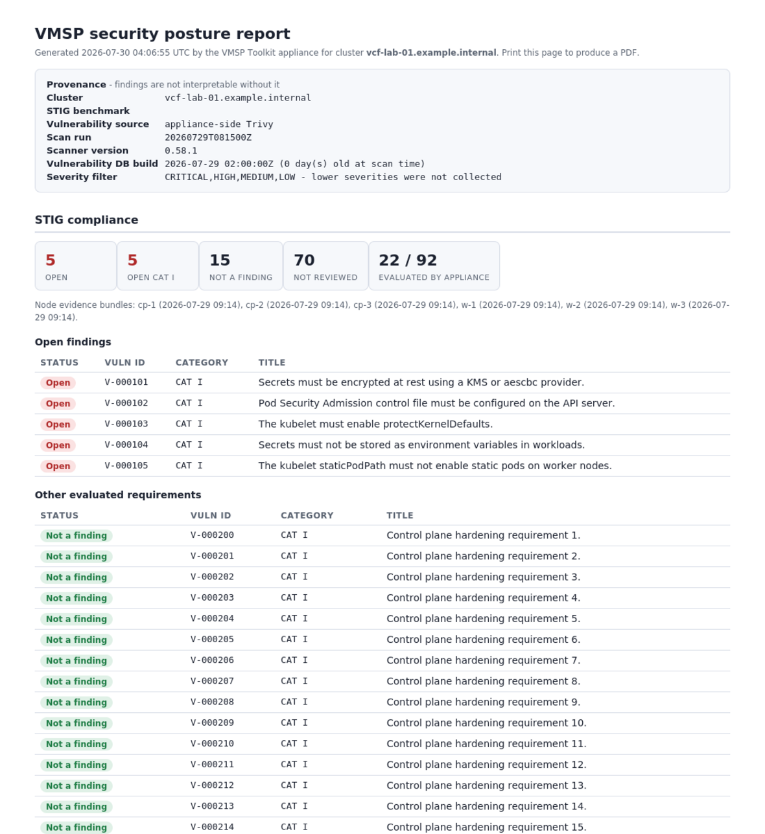Click the Open badge on the V-000105 row
The height and width of the screenshot is (834, 765).
pyautogui.click(x=58, y=466)
